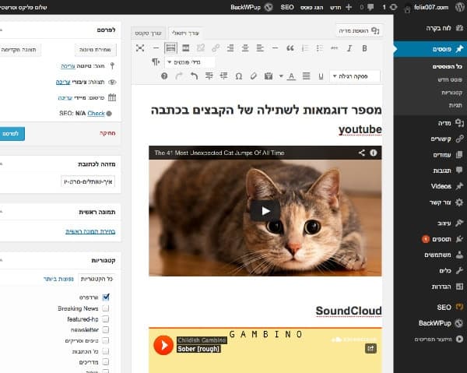Click בחירת תמונה ראשית featured image link
Screen dimensions: 467x373
tap(90, 231)
